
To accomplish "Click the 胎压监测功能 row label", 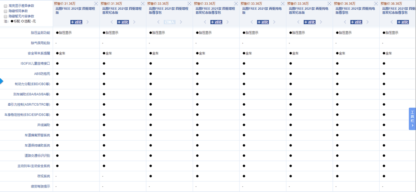I will pos(40,33).
